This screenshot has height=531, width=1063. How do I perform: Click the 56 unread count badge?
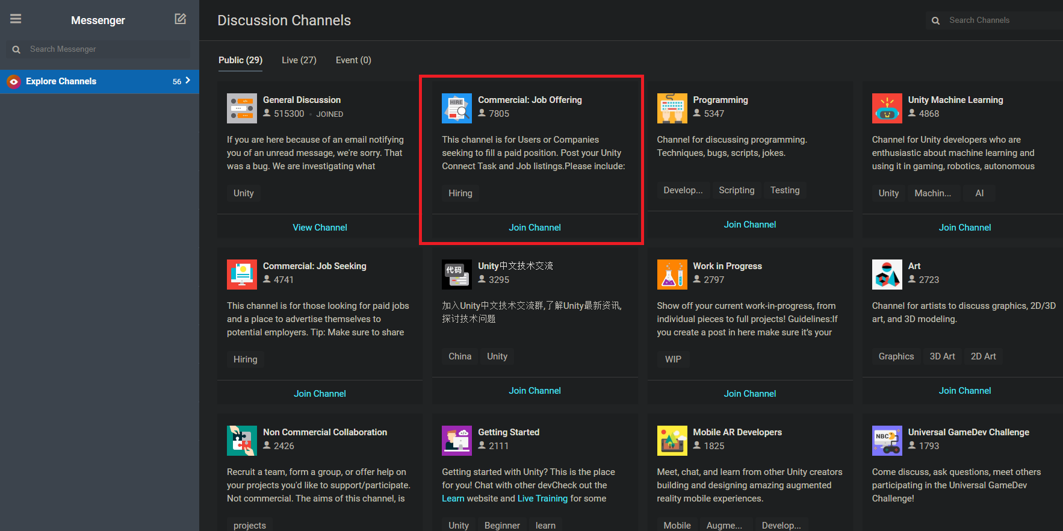(177, 81)
